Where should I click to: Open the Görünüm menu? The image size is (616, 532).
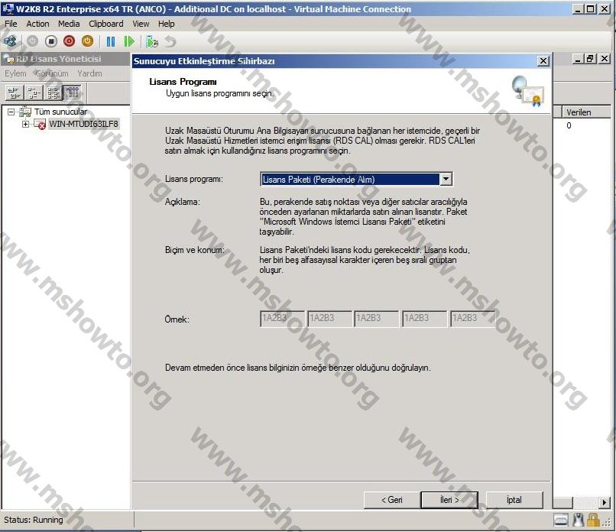pos(51,73)
